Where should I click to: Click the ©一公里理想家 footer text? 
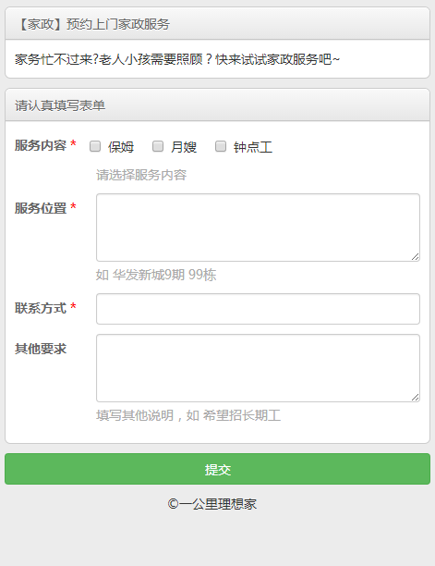point(211,504)
